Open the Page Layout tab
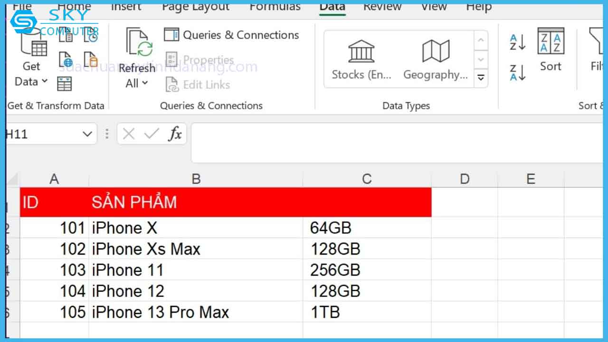The image size is (608, 342). tap(196, 6)
